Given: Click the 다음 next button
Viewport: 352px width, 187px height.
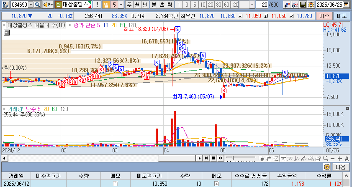Looking at the screenshot, I should point(341,167).
